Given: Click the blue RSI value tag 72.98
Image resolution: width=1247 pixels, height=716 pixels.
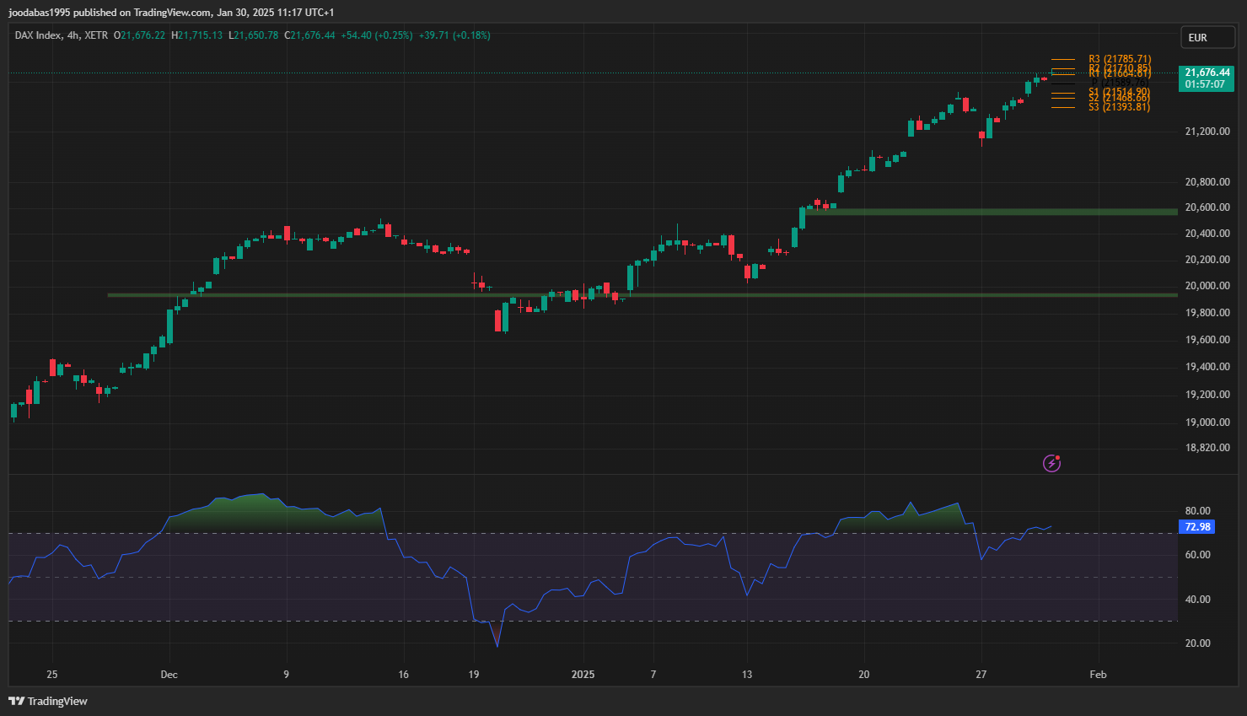Looking at the screenshot, I should click(1196, 527).
